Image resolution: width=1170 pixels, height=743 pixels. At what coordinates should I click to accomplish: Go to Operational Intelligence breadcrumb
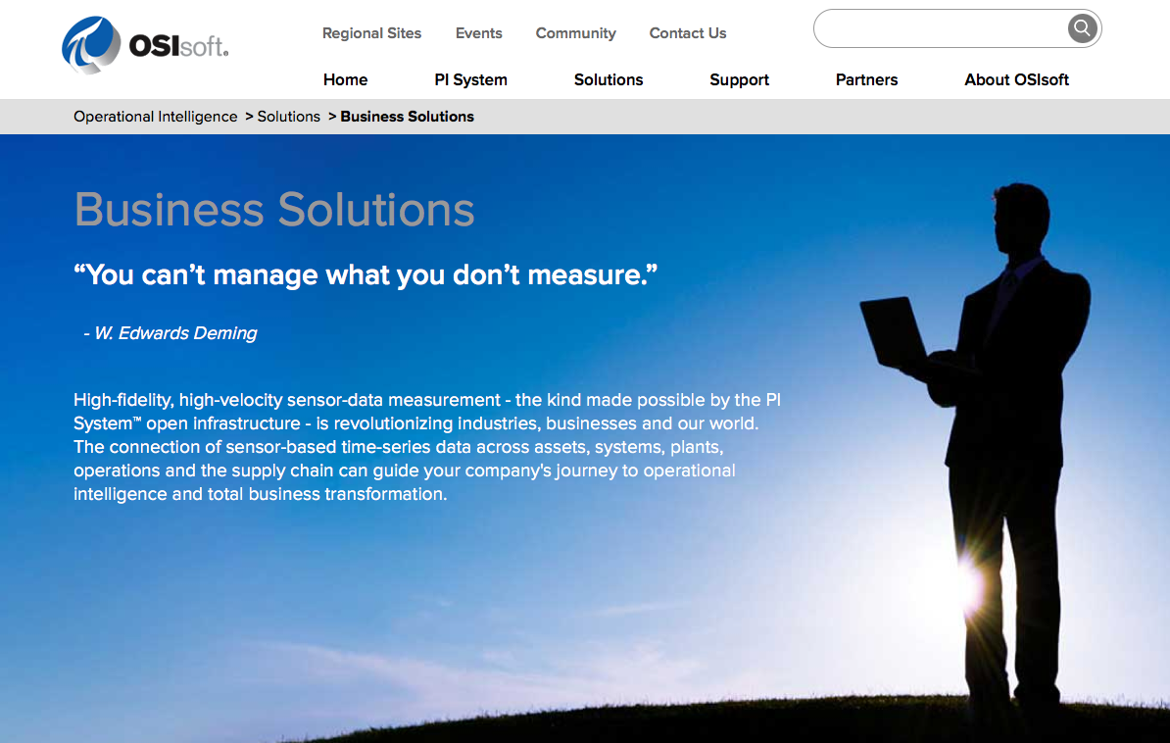(155, 117)
